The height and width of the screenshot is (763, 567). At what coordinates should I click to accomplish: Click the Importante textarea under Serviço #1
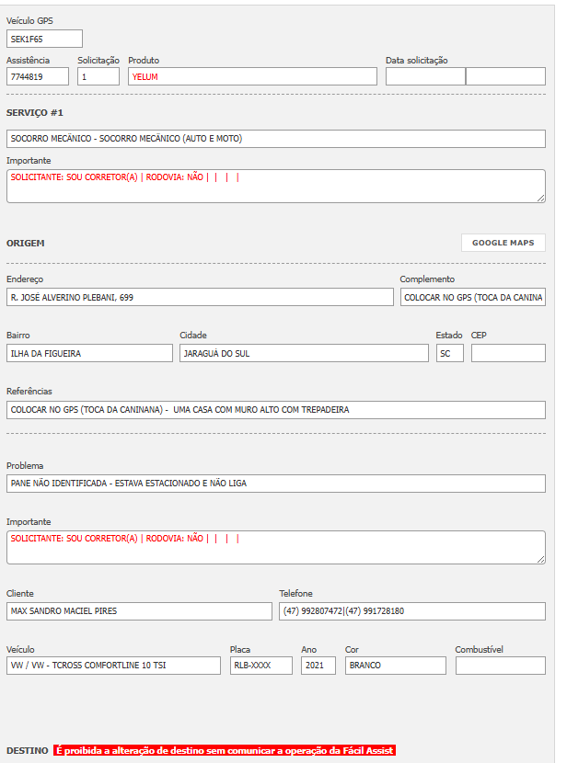tap(276, 185)
